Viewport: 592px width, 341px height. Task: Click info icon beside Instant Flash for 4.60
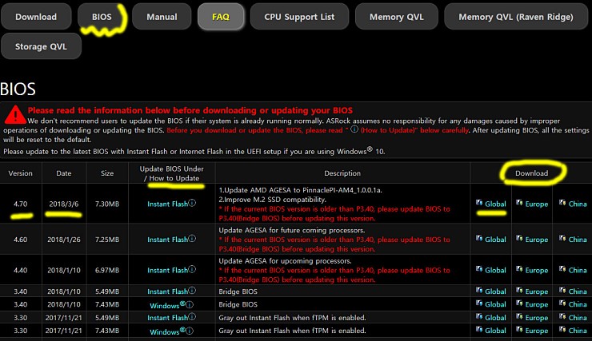point(192,239)
